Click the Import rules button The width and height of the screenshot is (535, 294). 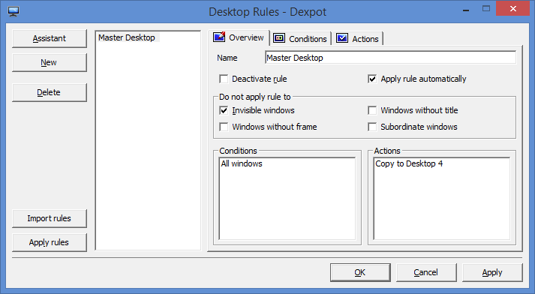tap(50, 218)
